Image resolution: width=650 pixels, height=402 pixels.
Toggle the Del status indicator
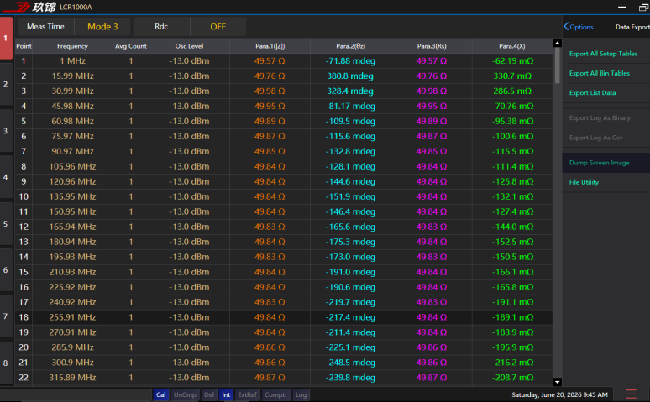pos(209,394)
